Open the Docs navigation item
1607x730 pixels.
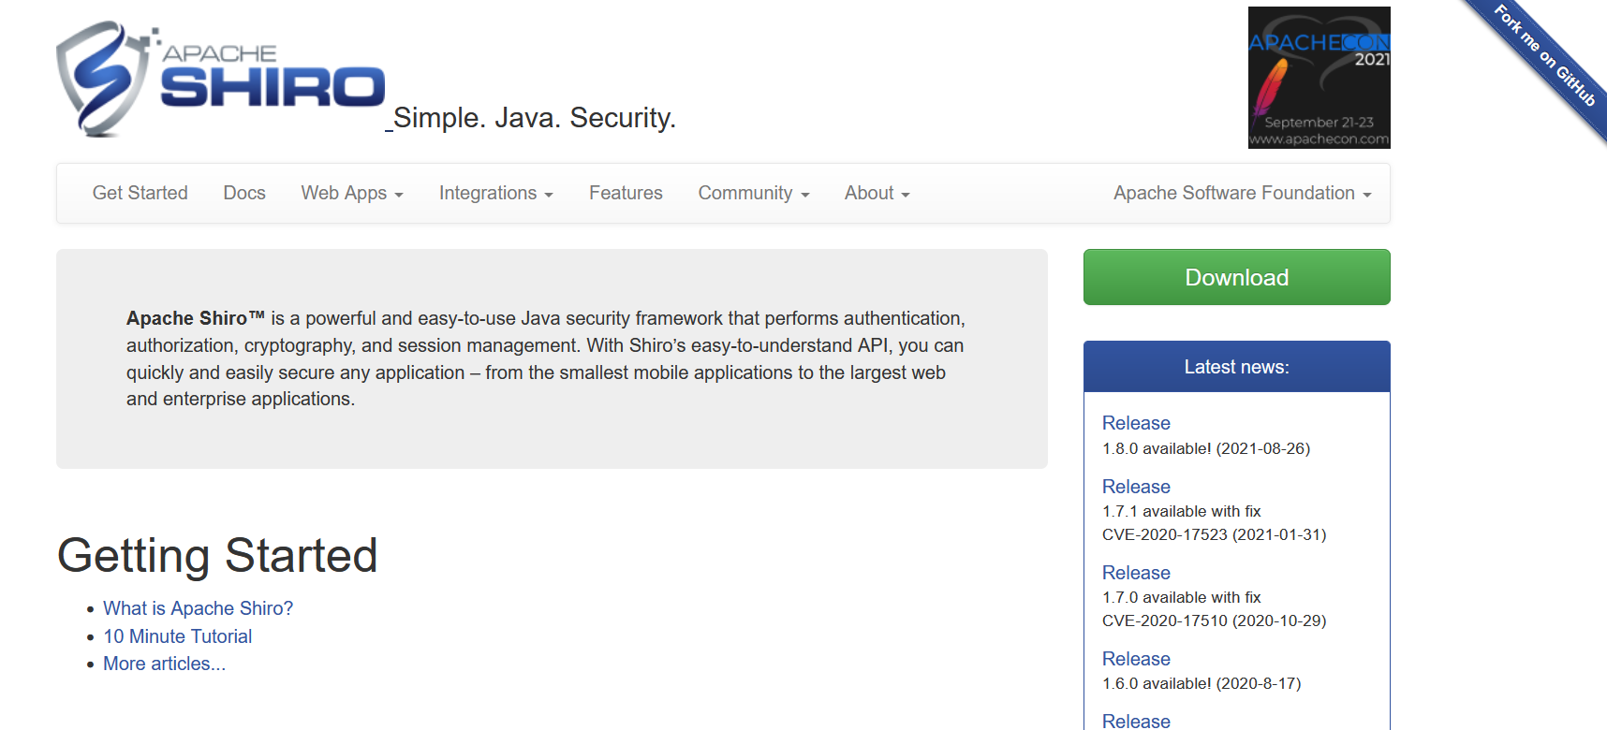pyautogui.click(x=244, y=194)
